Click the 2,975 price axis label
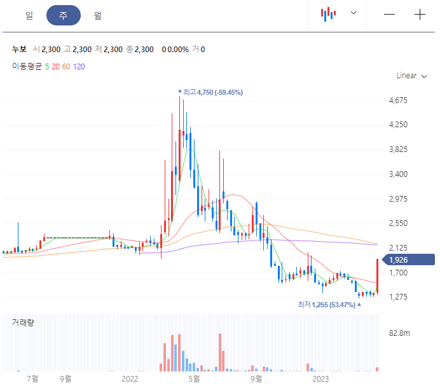 click(x=398, y=199)
